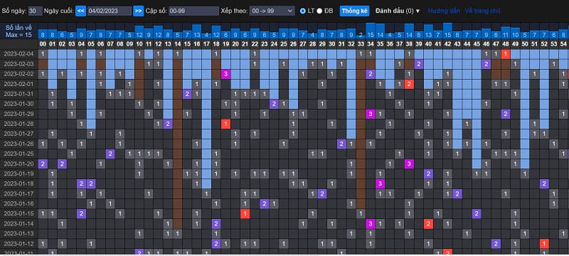
Task: Edit the Số ngày field showing 30
Action: [35, 11]
